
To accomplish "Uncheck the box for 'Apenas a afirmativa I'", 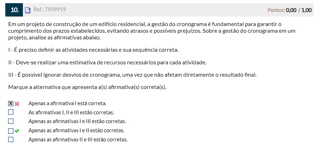I will pos(11,103).
